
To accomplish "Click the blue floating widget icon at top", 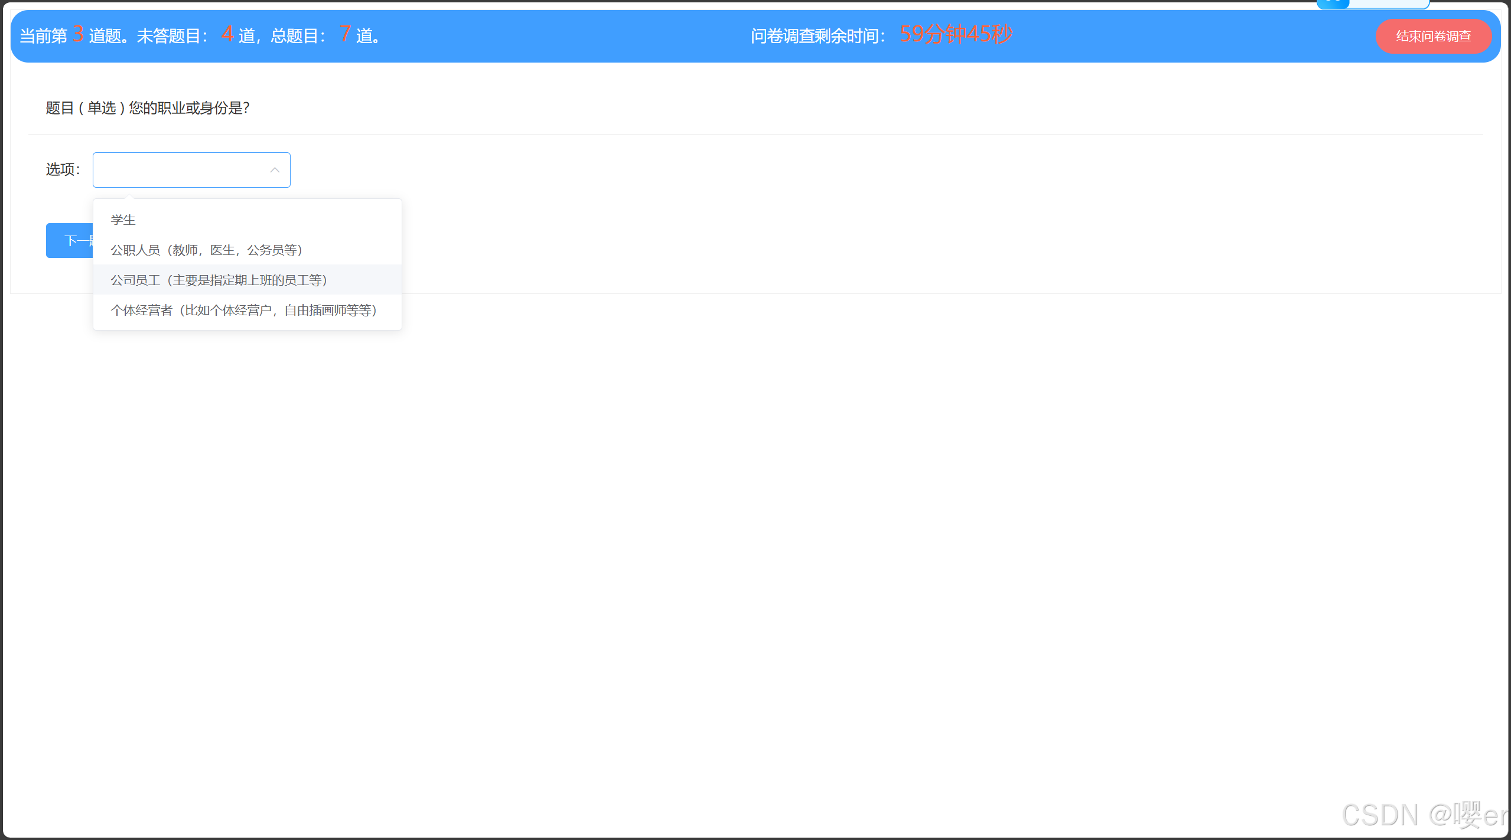I will pyautogui.click(x=1333, y=4).
